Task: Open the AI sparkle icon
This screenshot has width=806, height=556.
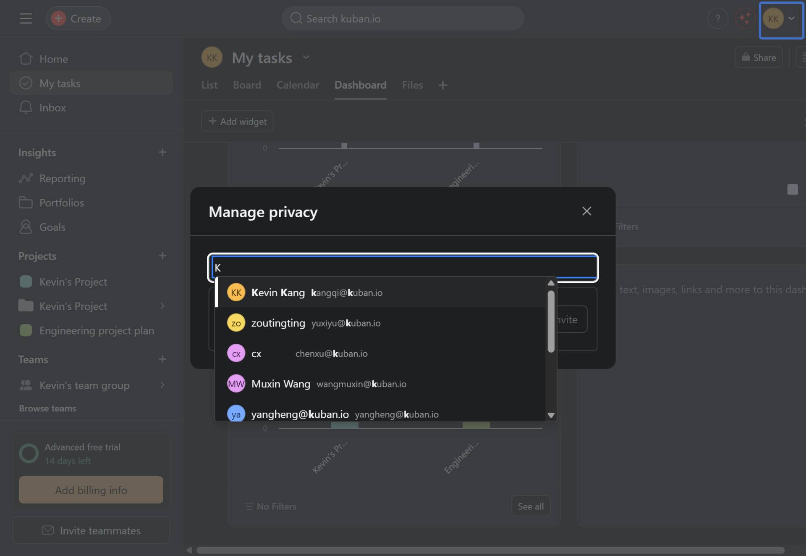Action: (x=745, y=18)
